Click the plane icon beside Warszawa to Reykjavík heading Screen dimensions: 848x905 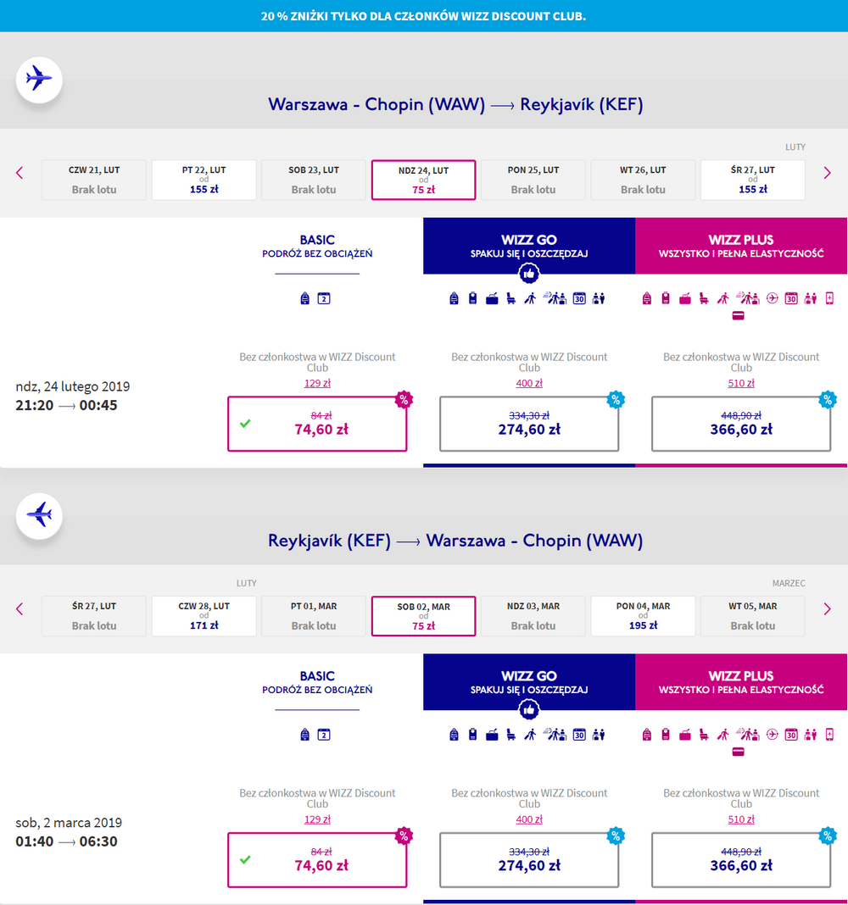pos(39,79)
